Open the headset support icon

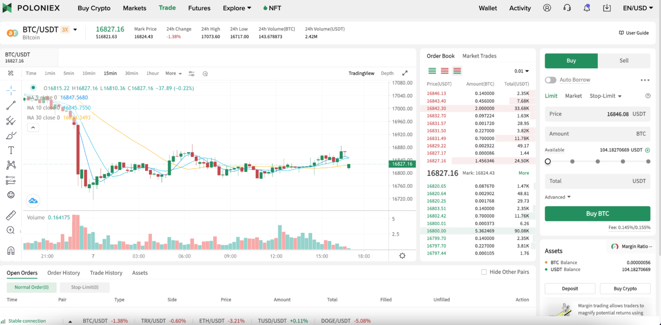coord(567,8)
